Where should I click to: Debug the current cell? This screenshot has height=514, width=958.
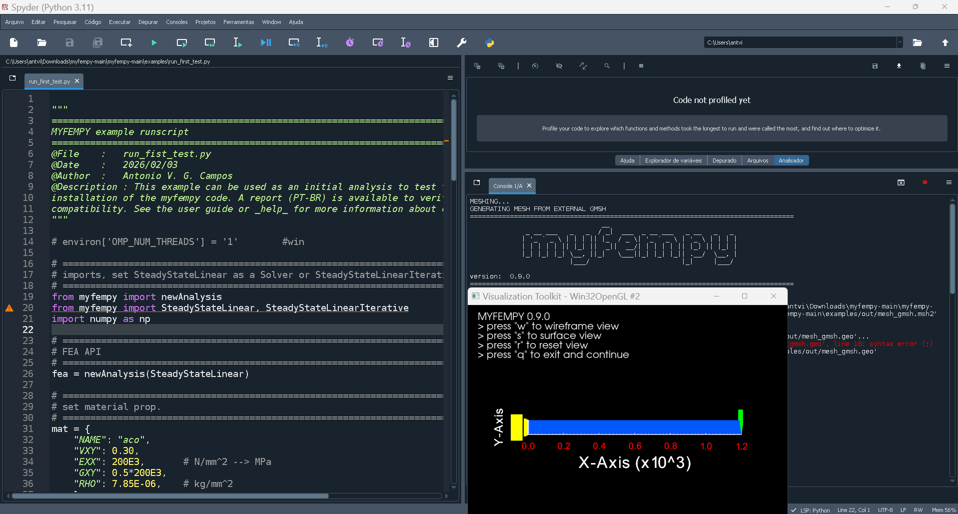pos(294,43)
